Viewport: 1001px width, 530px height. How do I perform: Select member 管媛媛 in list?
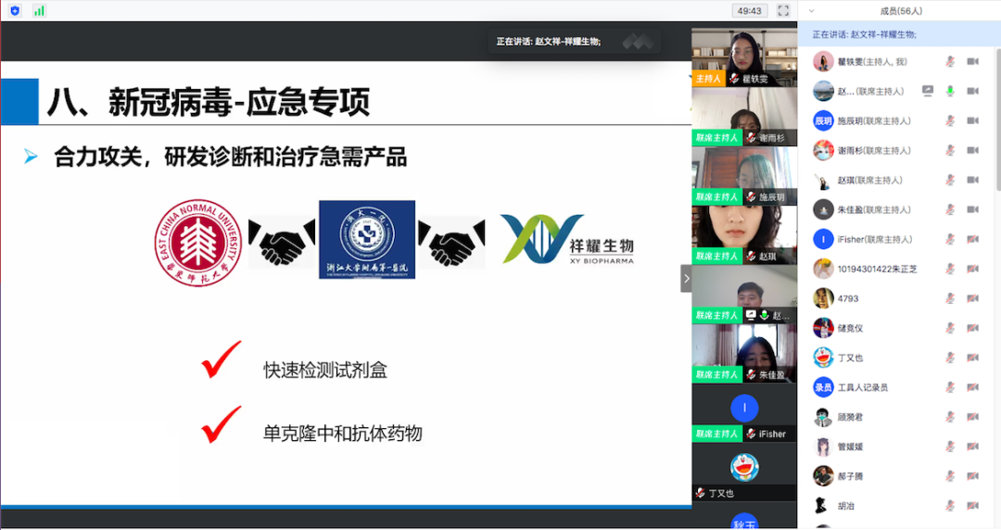[x=897, y=447]
